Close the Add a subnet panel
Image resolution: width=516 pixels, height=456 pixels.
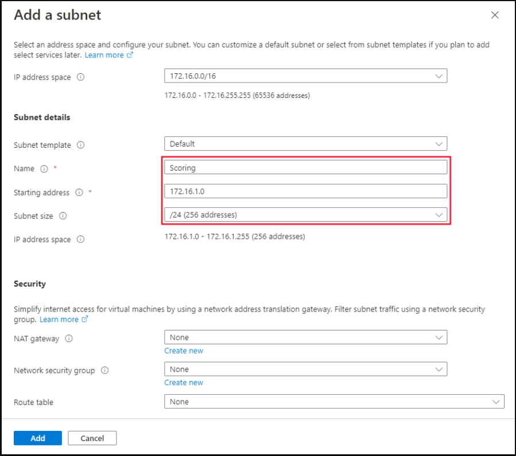point(495,15)
